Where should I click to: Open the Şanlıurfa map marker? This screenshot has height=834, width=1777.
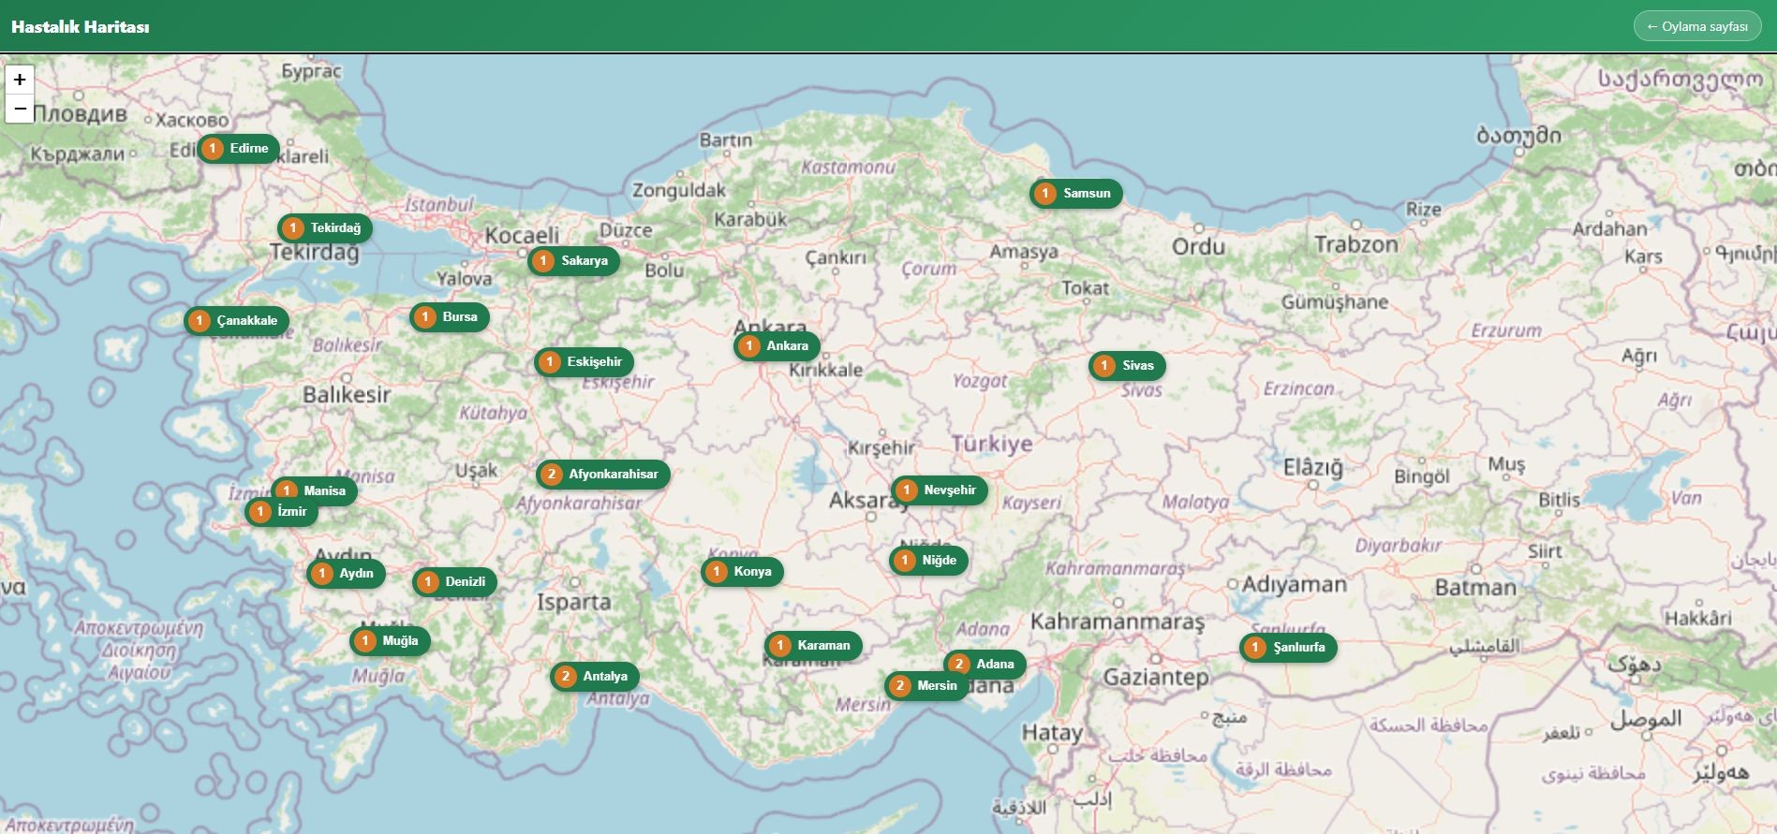1288,647
